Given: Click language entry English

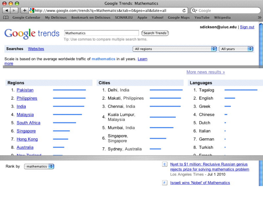Looking at the screenshot, I should 206,98.
